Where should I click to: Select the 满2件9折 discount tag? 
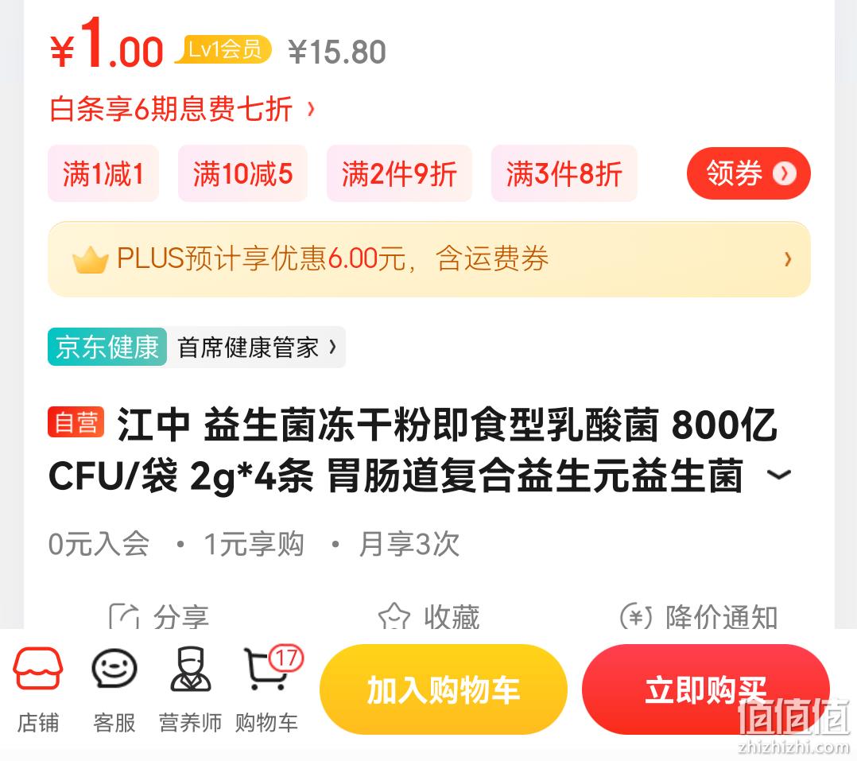pos(399,173)
